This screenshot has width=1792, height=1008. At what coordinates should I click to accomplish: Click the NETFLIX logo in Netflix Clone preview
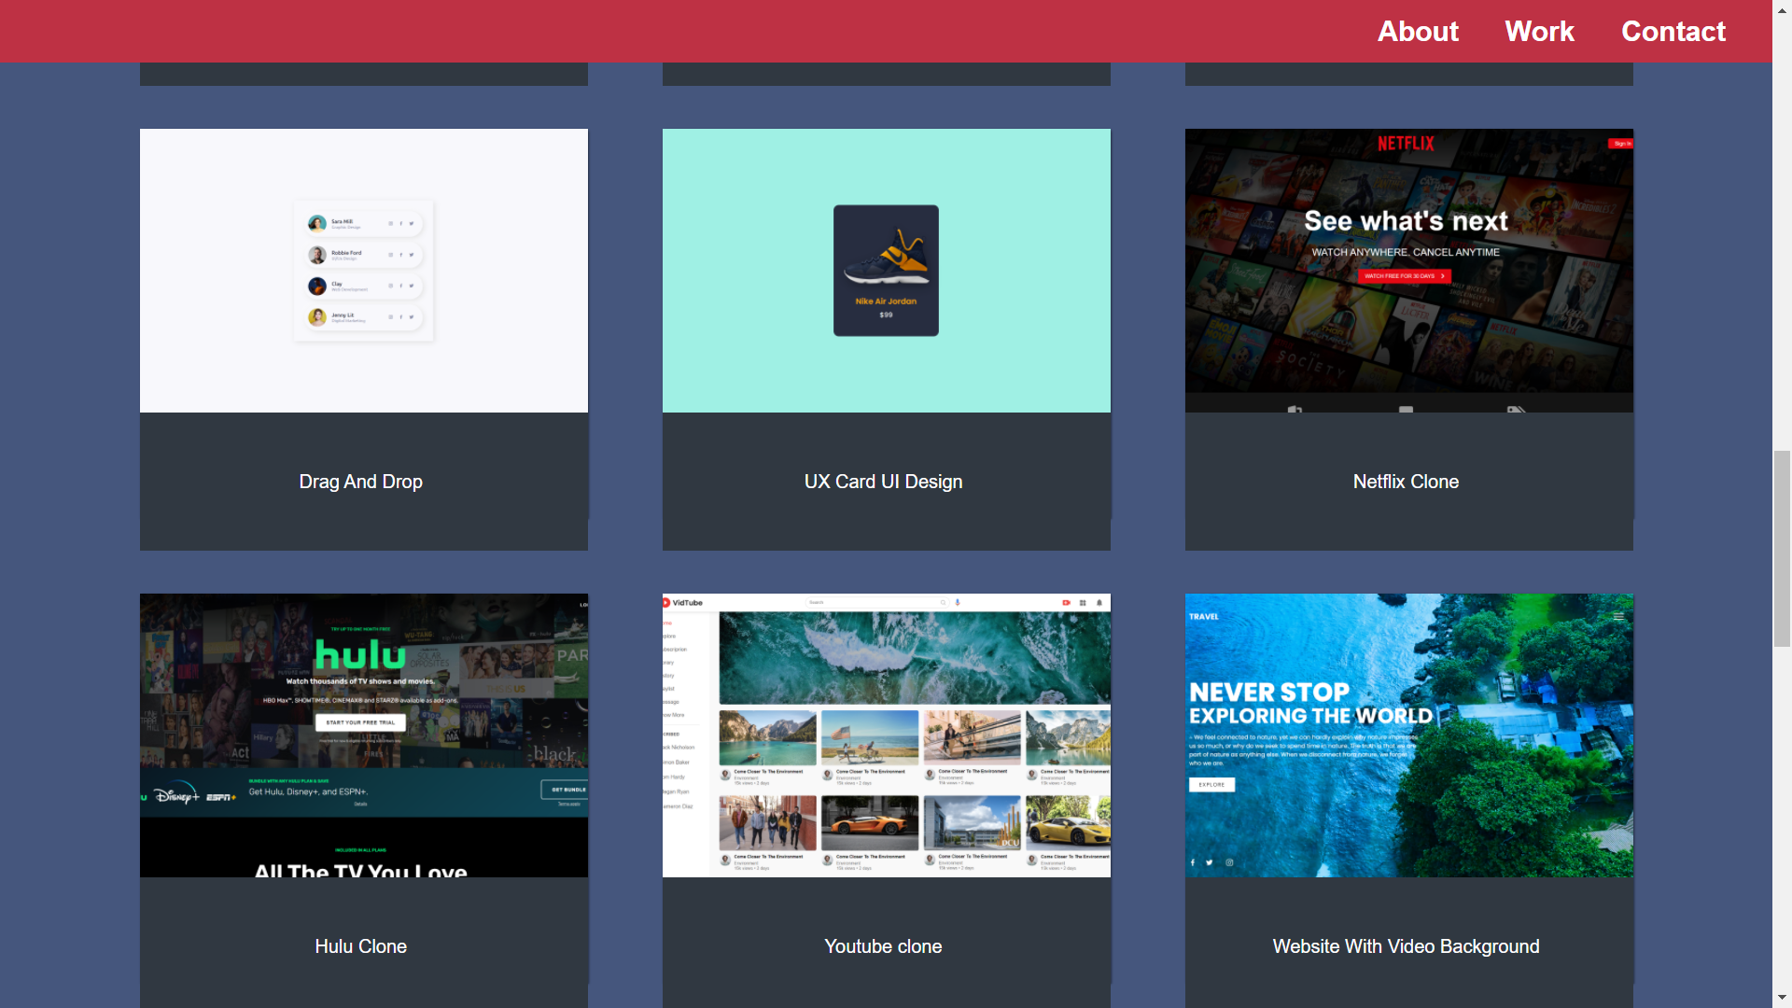(x=1406, y=144)
